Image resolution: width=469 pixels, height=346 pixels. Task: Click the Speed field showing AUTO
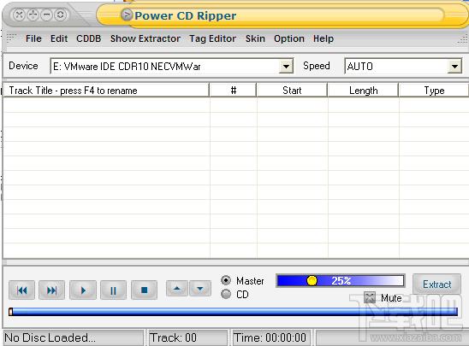[403, 67]
